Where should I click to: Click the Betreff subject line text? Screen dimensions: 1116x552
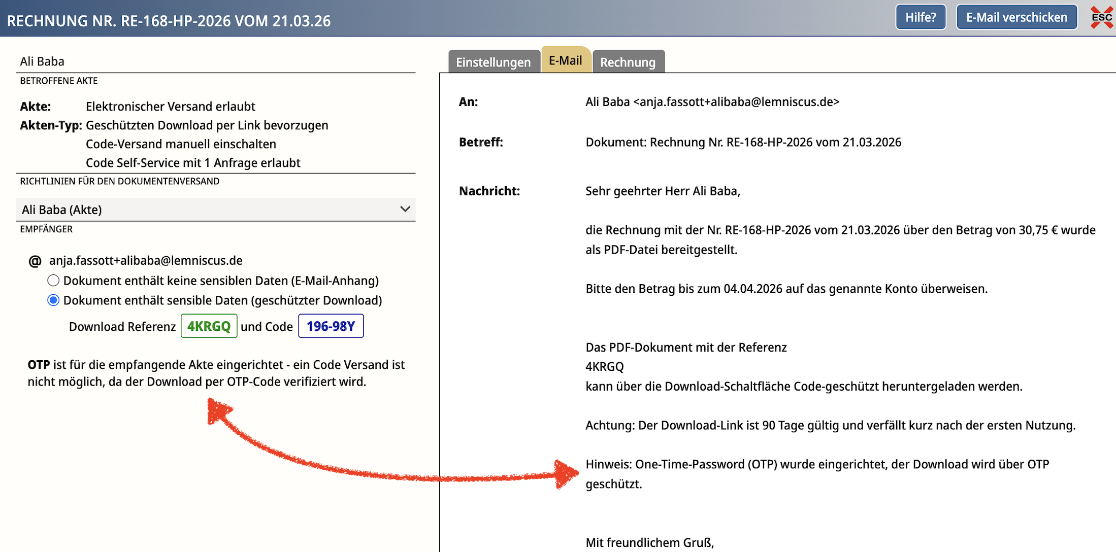point(743,142)
